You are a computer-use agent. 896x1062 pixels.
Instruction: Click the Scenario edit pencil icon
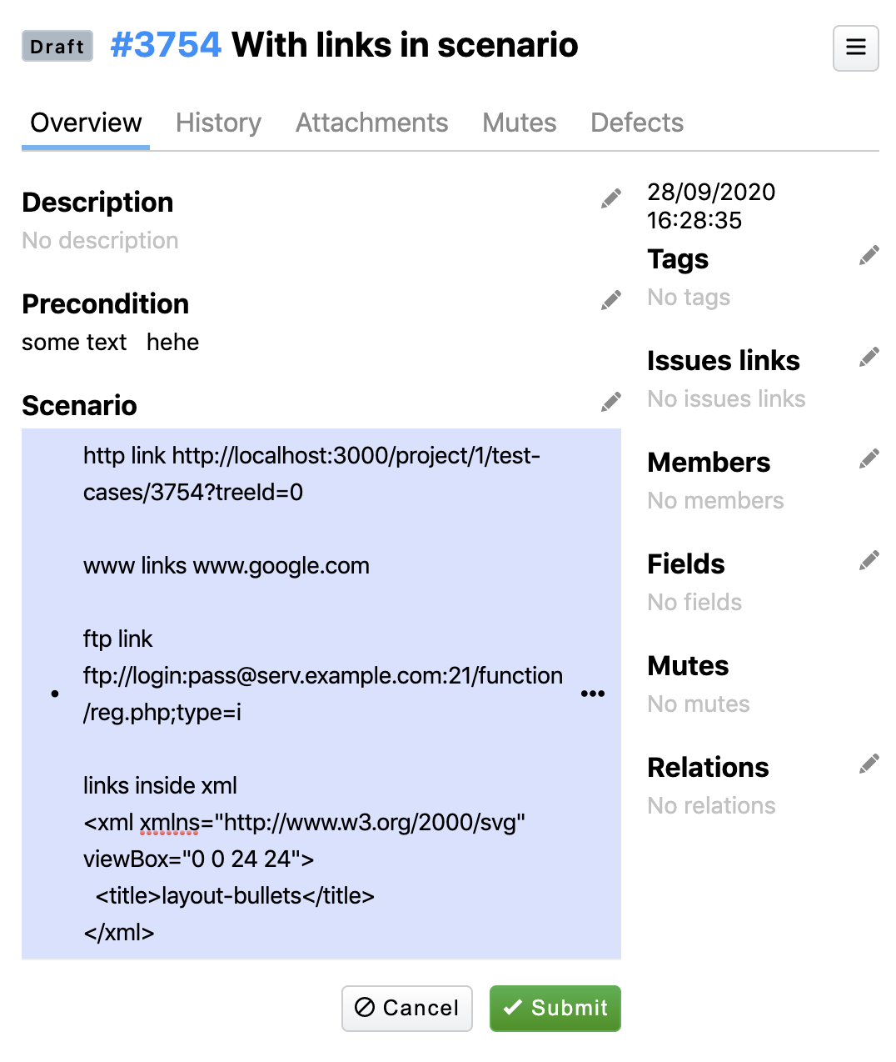[x=611, y=402]
